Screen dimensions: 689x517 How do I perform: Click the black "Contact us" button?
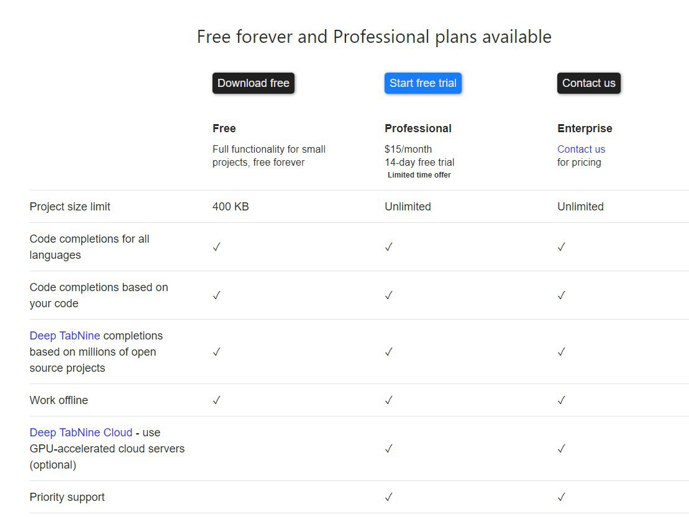pos(588,83)
